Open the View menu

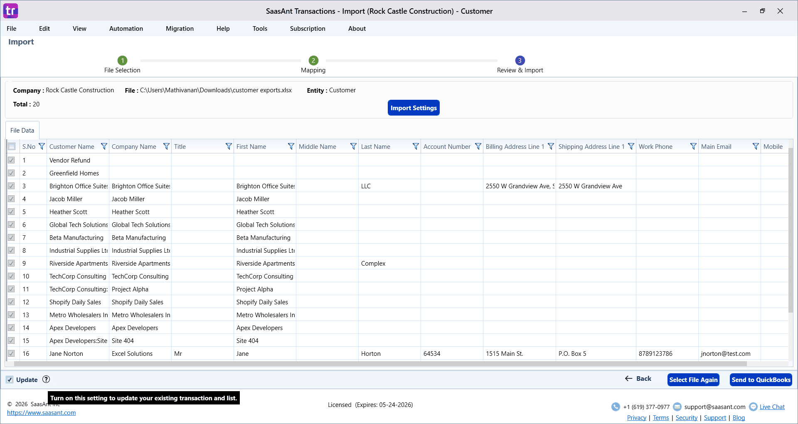[x=79, y=28]
